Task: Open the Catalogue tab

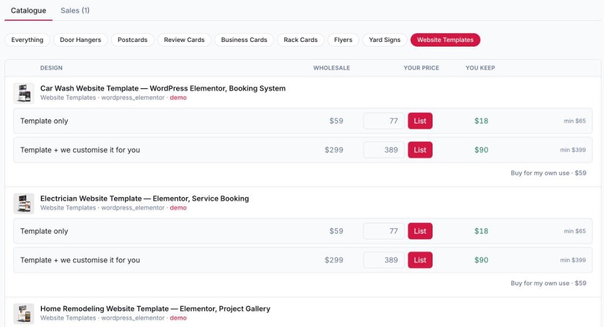Action: [29, 10]
